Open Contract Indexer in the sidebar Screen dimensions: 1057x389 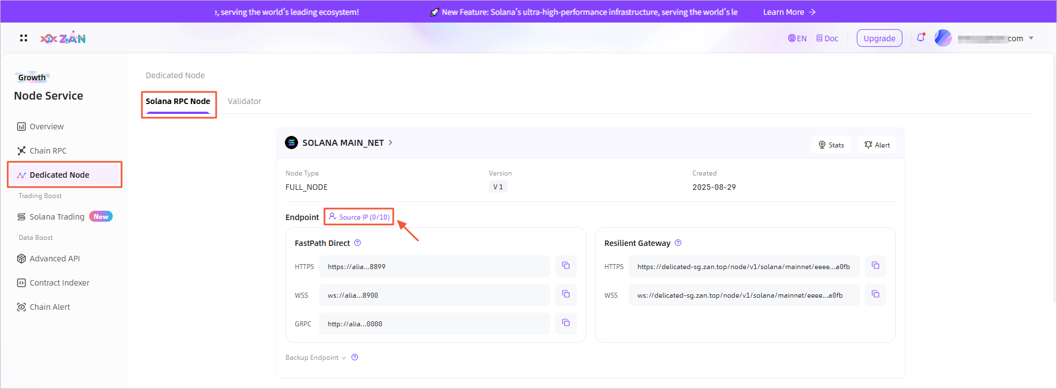click(53, 283)
